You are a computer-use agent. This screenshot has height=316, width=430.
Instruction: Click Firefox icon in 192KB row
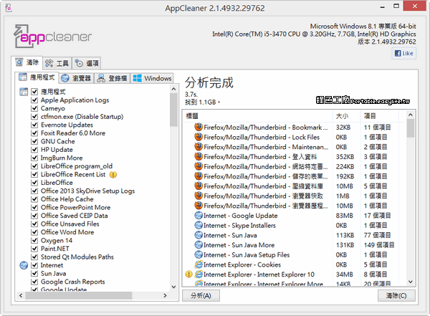point(199,176)
